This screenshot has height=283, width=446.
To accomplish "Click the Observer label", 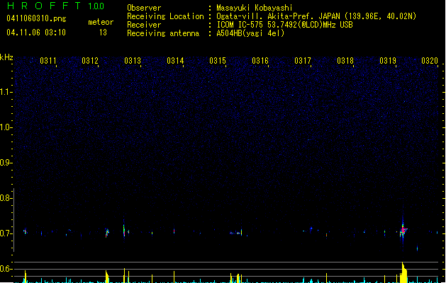I will [144, 8].
